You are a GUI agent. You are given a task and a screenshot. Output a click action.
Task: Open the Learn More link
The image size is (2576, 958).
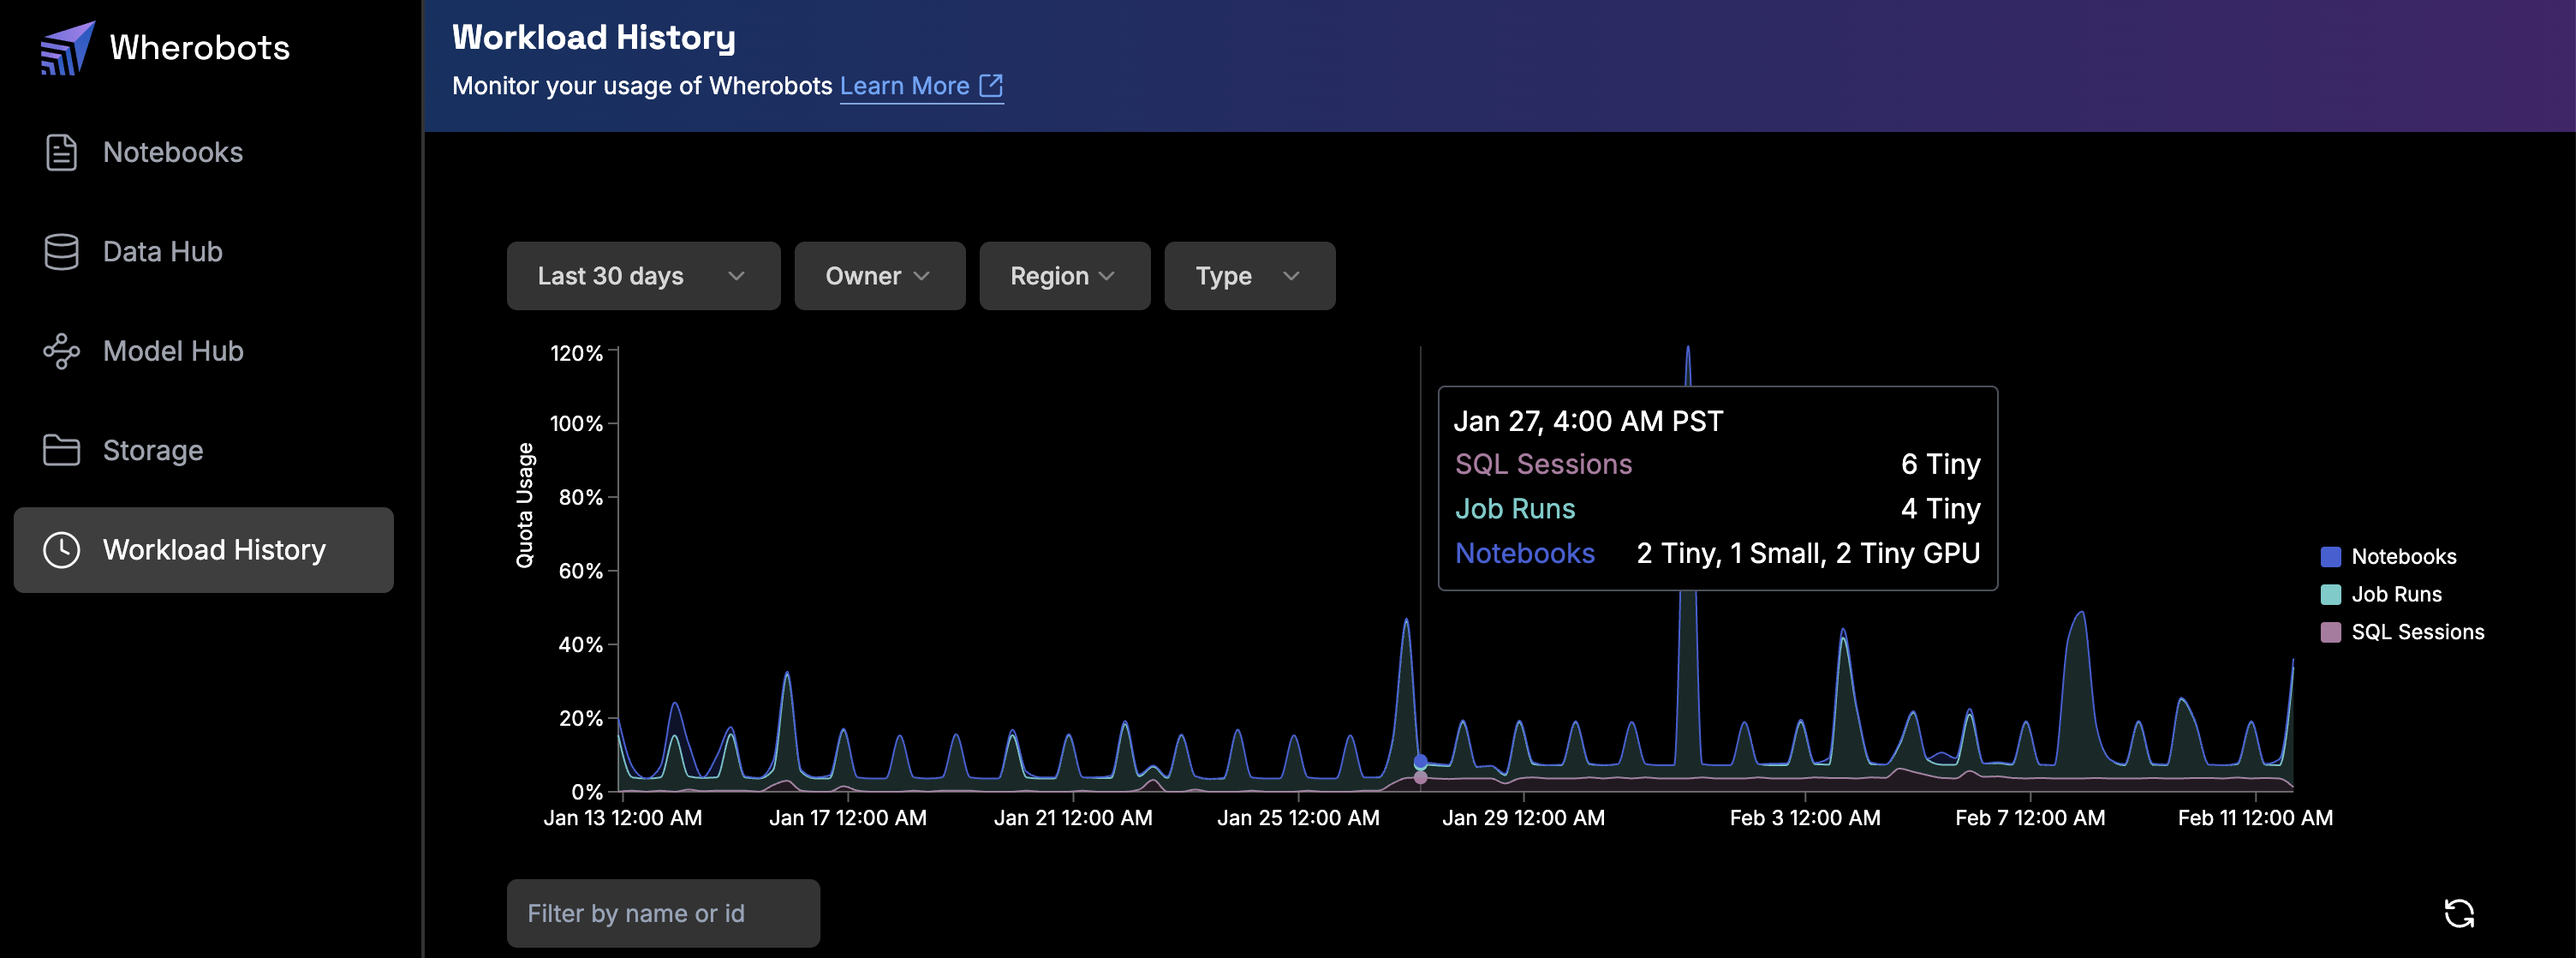point(905,85)
